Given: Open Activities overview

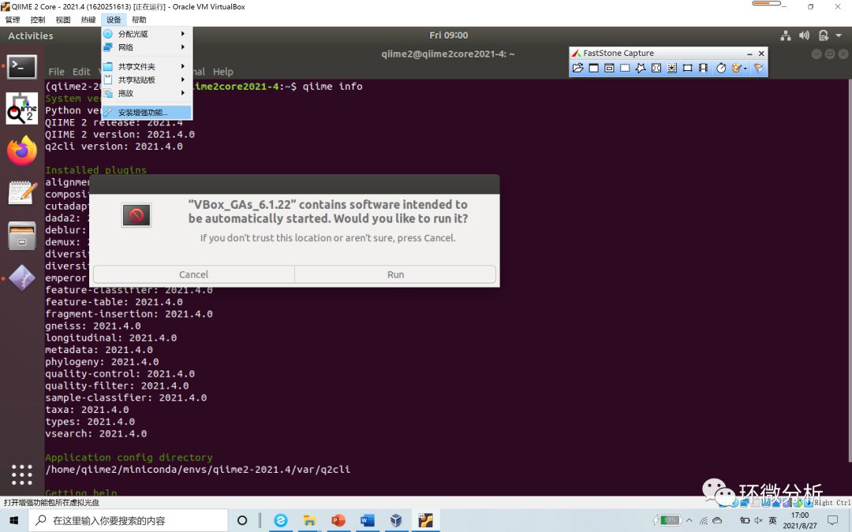Looking at the screenshot, I should click(x=31, y=35).
